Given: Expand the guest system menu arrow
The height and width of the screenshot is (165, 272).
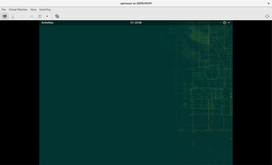Looking at the screenshot, I should click(x=229, y=23).
